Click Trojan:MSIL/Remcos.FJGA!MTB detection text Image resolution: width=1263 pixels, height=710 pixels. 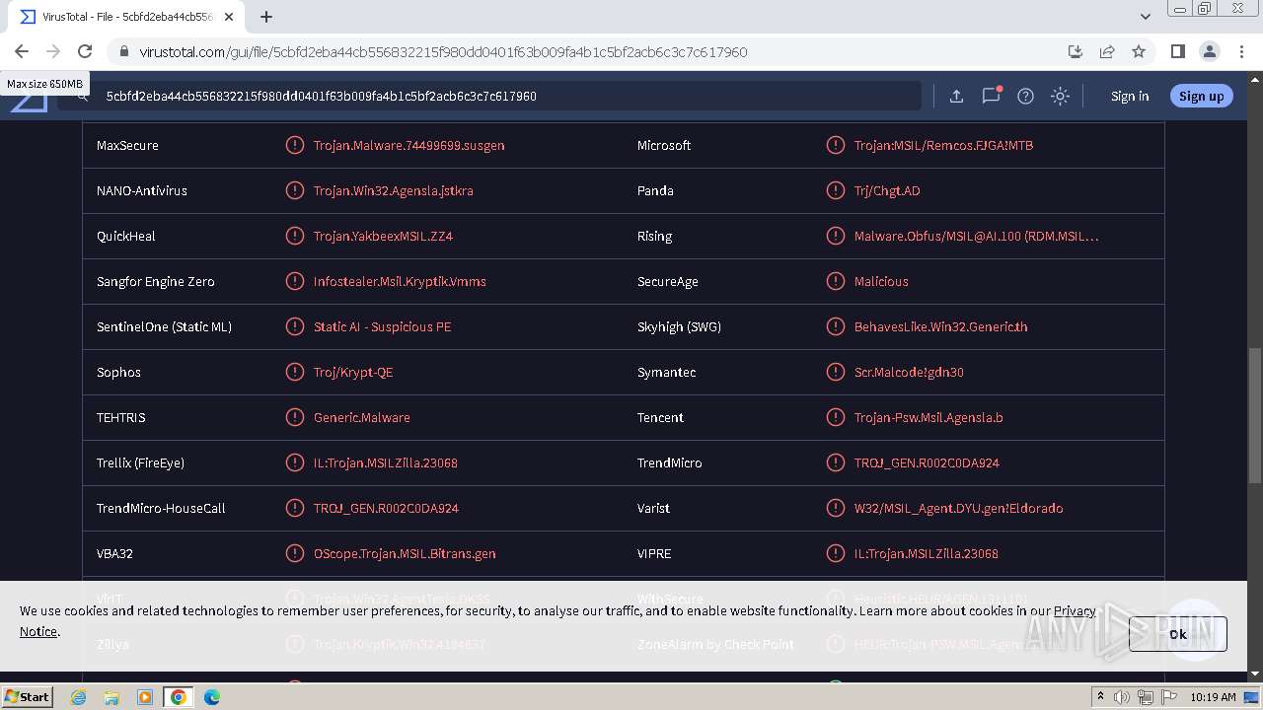pos(943,145)
